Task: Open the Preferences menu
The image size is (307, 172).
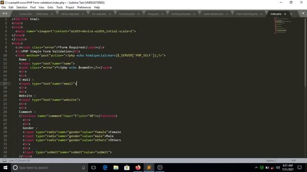Action: pyautogui.click(x=84, y=8)
